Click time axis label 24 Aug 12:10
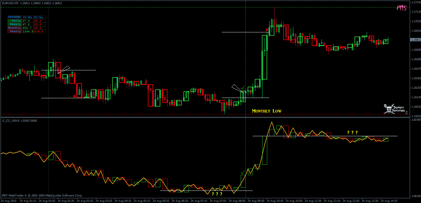Screen dimensions: 421x203 (332, 201)
